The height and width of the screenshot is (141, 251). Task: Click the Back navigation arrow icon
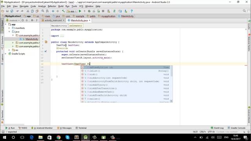pos(53,11)
